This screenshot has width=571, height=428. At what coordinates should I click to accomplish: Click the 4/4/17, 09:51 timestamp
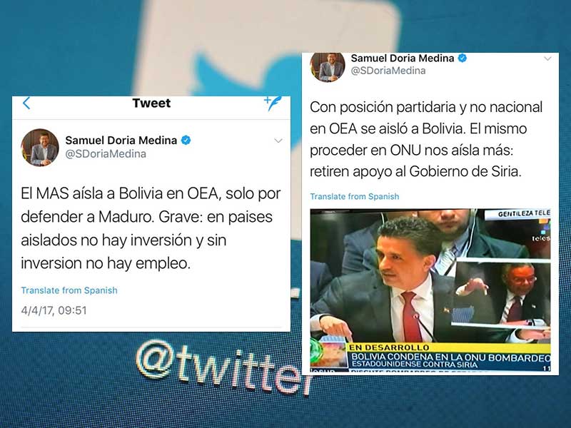pyautogui.click(x=54, y=310)
